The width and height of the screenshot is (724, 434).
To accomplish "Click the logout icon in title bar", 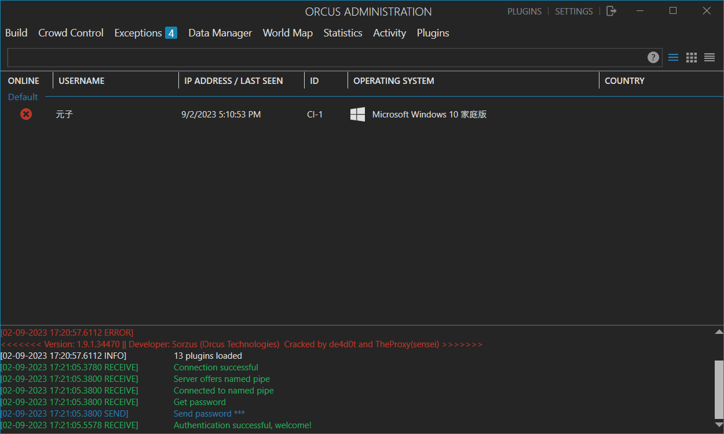I will pos(611,11).
